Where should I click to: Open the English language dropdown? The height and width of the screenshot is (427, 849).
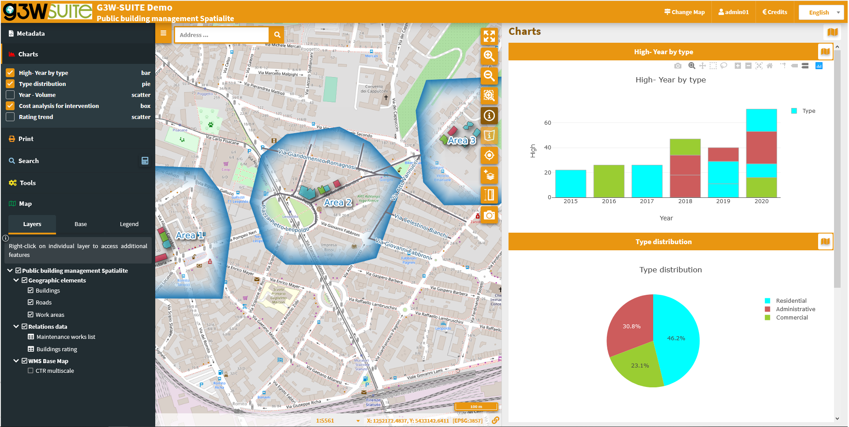click(x=821, y=12)
